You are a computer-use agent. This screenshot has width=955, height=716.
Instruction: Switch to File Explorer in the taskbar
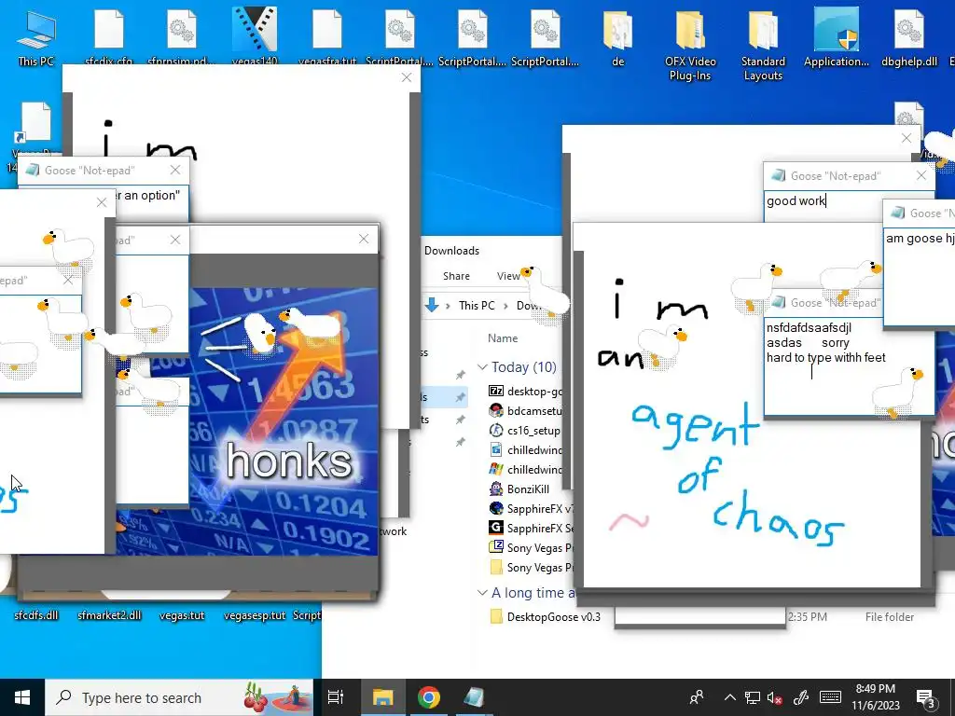(383, 697)
